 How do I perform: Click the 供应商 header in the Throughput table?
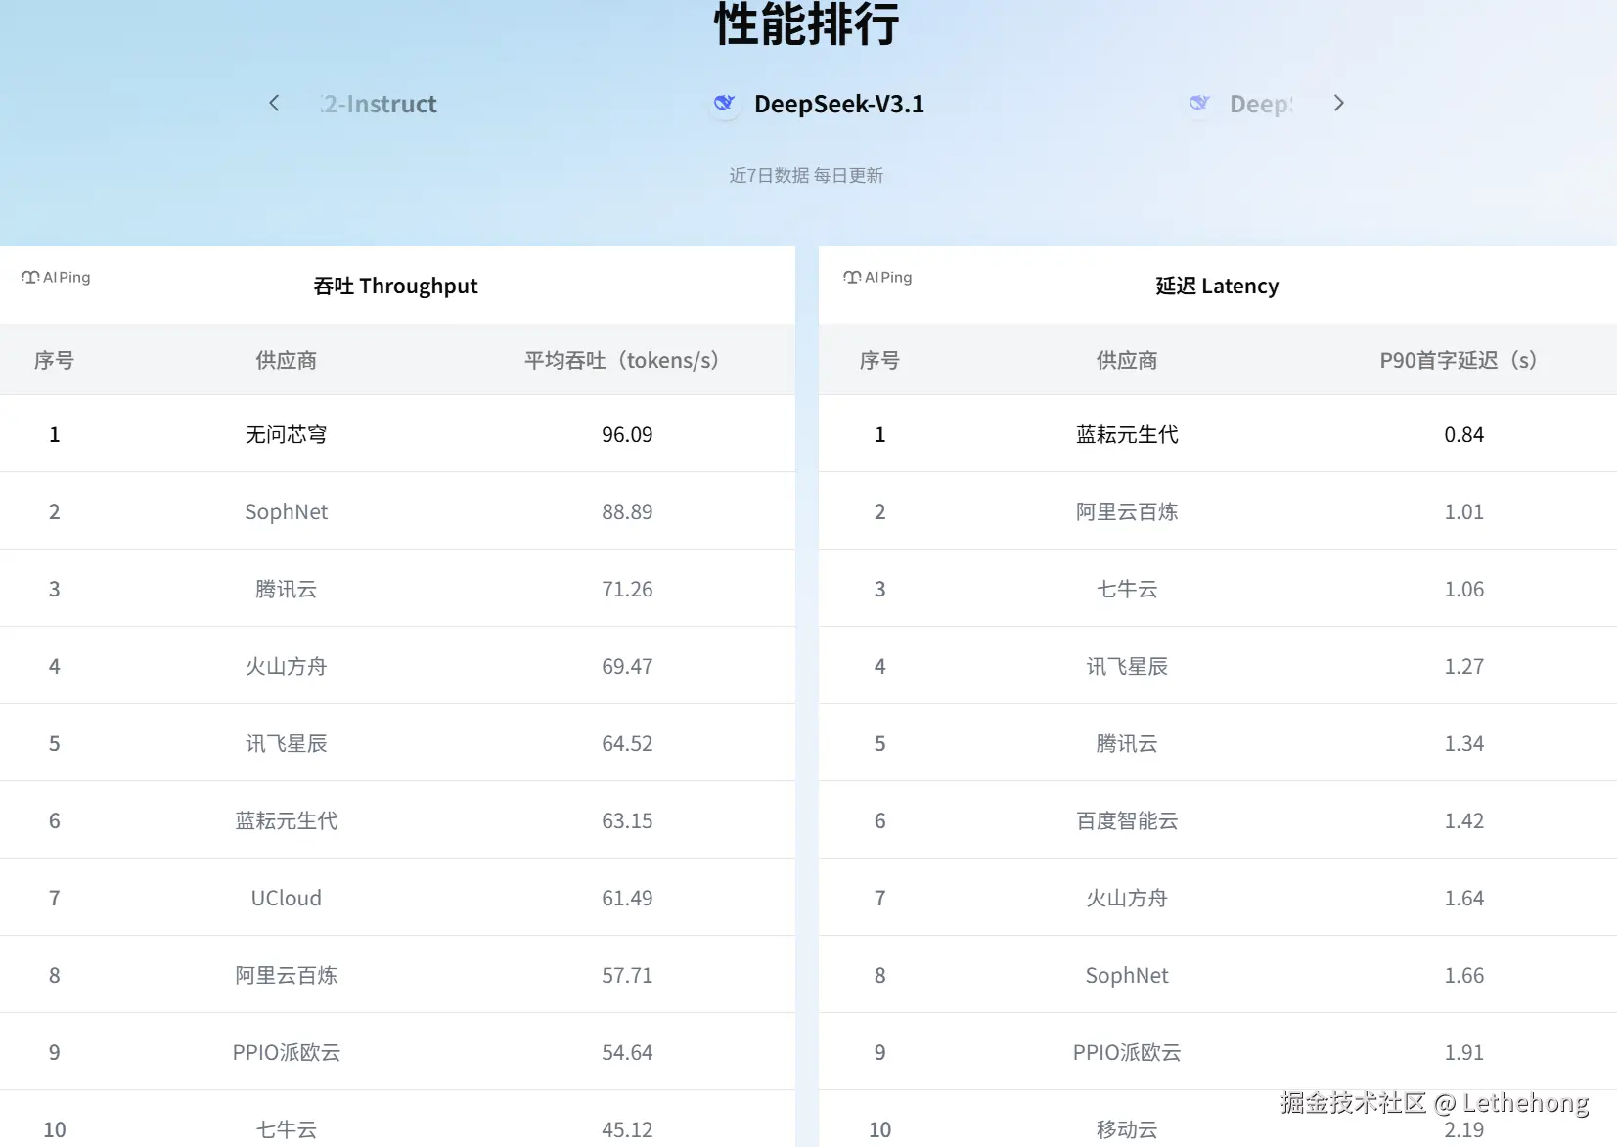[x=287, y=360]
